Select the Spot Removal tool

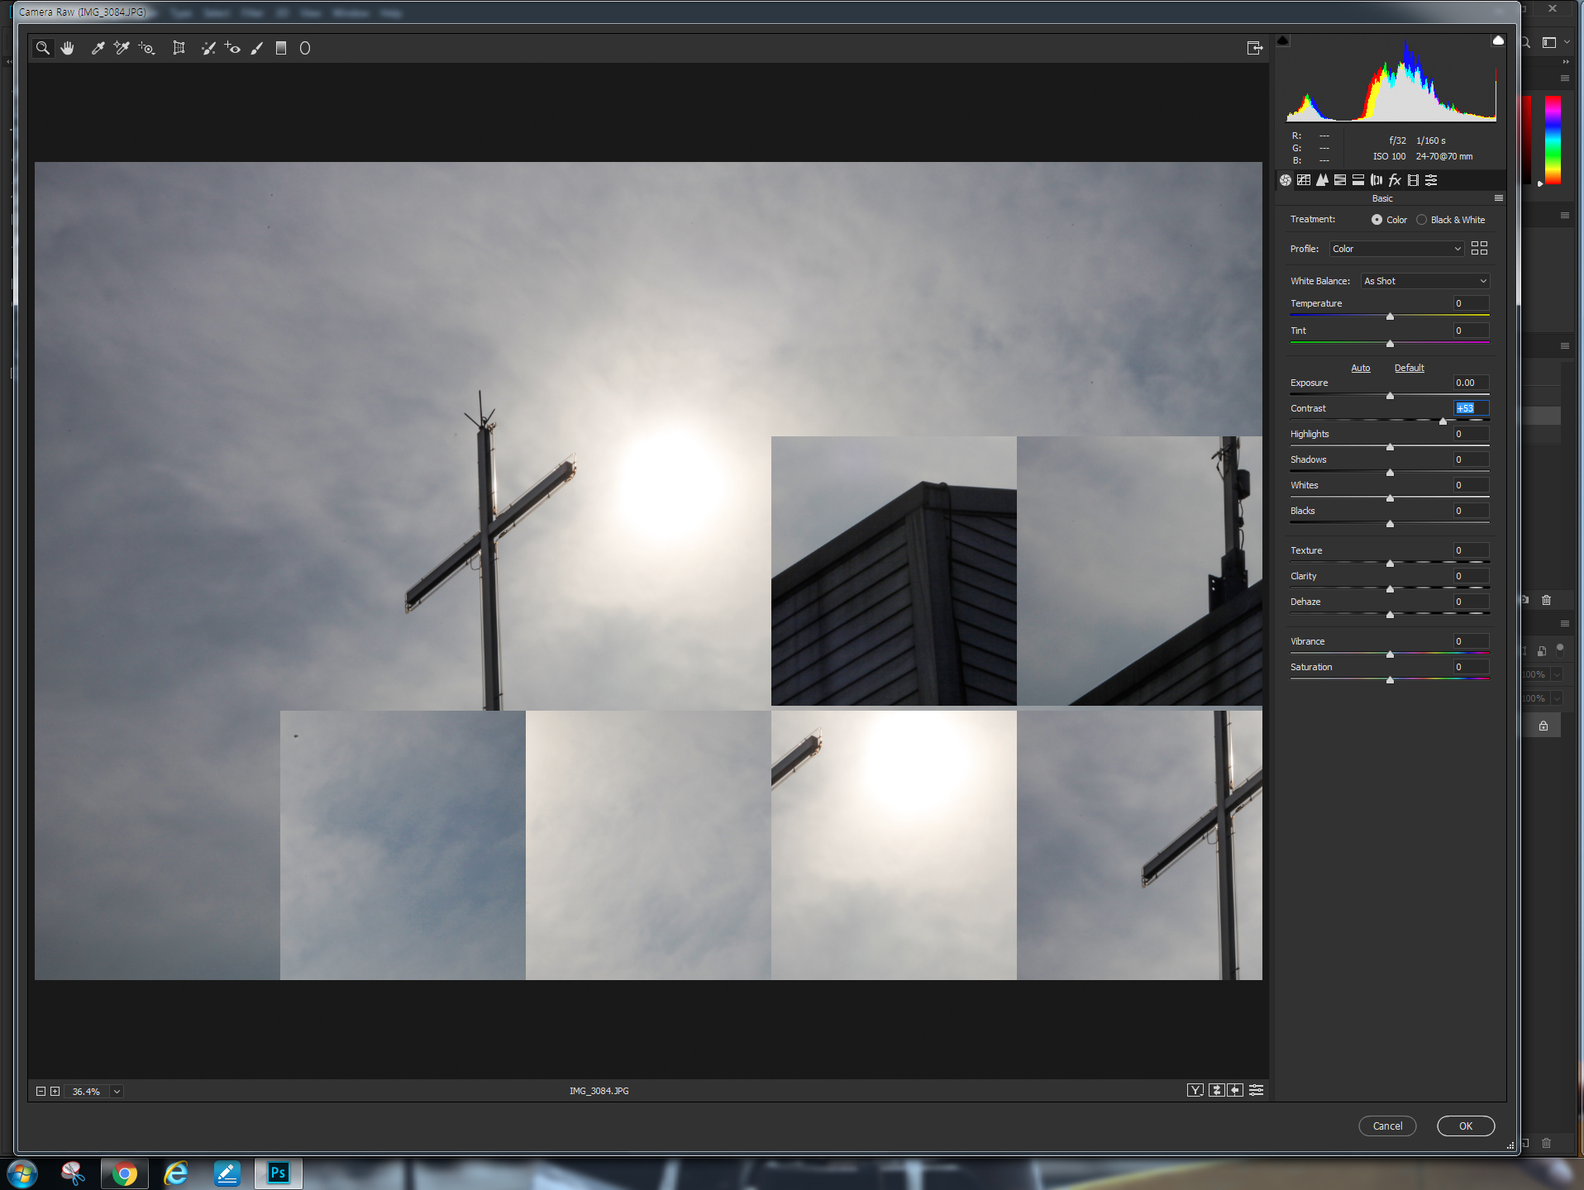(209, 47)
